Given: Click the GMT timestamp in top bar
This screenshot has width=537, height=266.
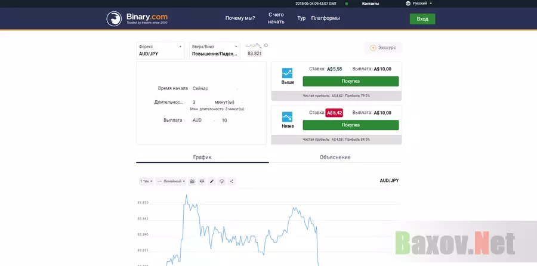Looking at the screenshot, I should 316,4.
